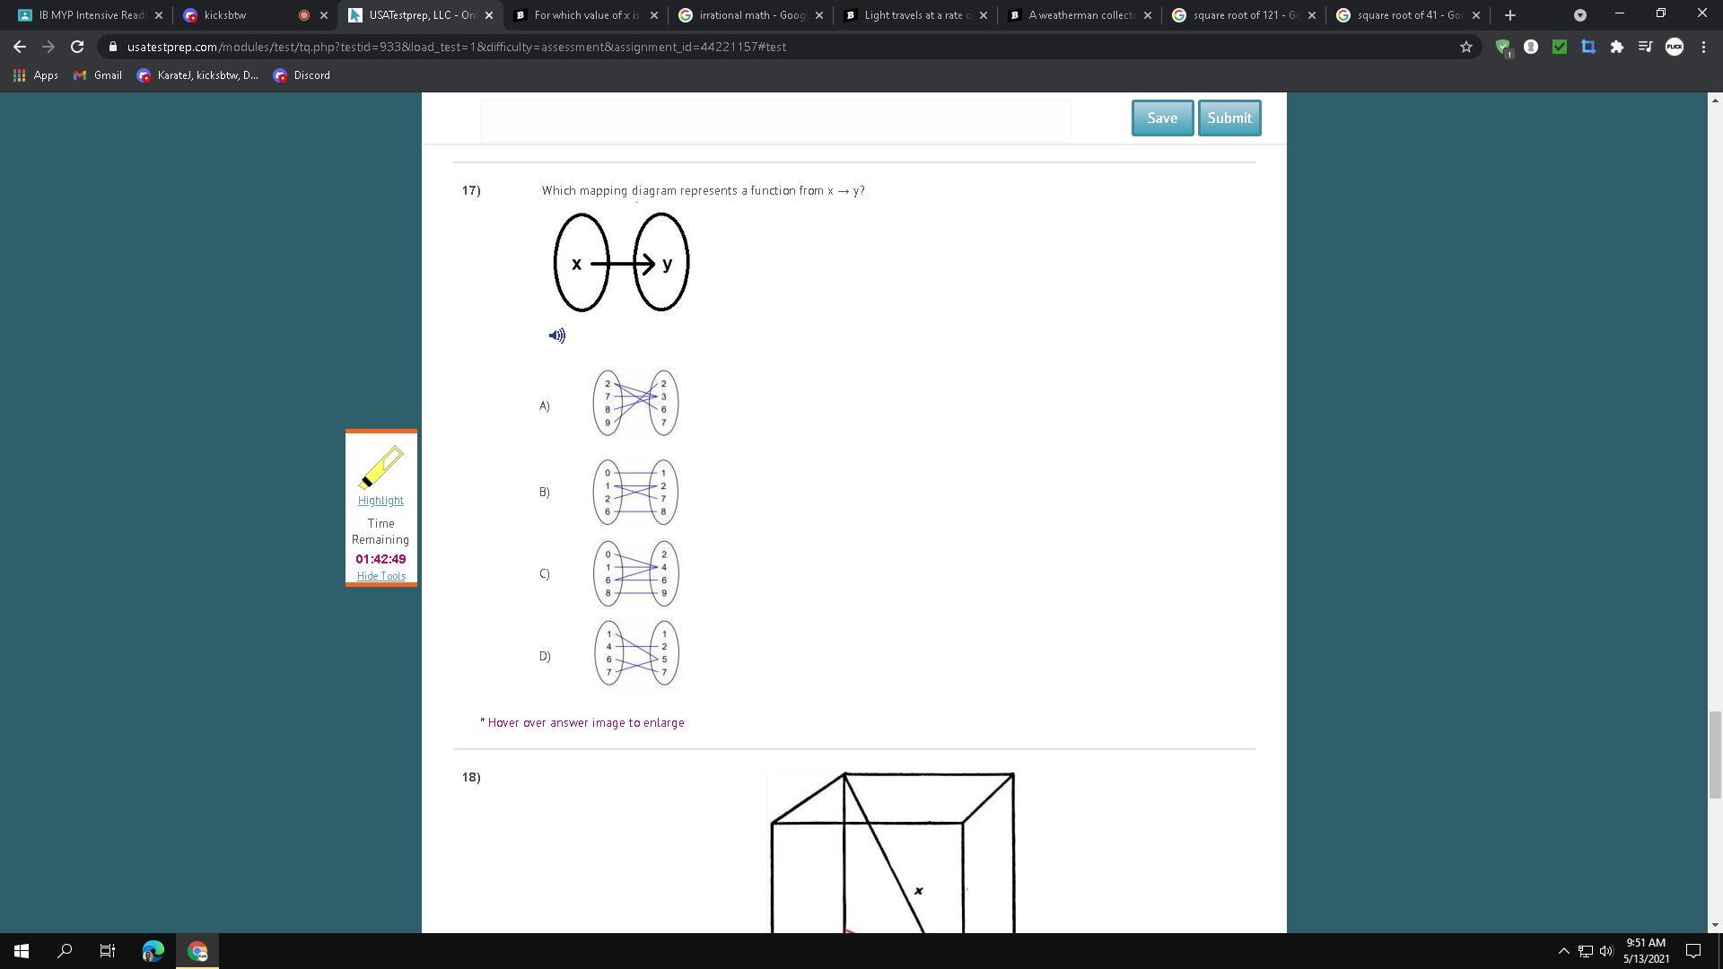Image resolution: width=1723 pixels, height=969 pixels.
Task: Open Windows search from the taskbar
Action: (65, 951)
